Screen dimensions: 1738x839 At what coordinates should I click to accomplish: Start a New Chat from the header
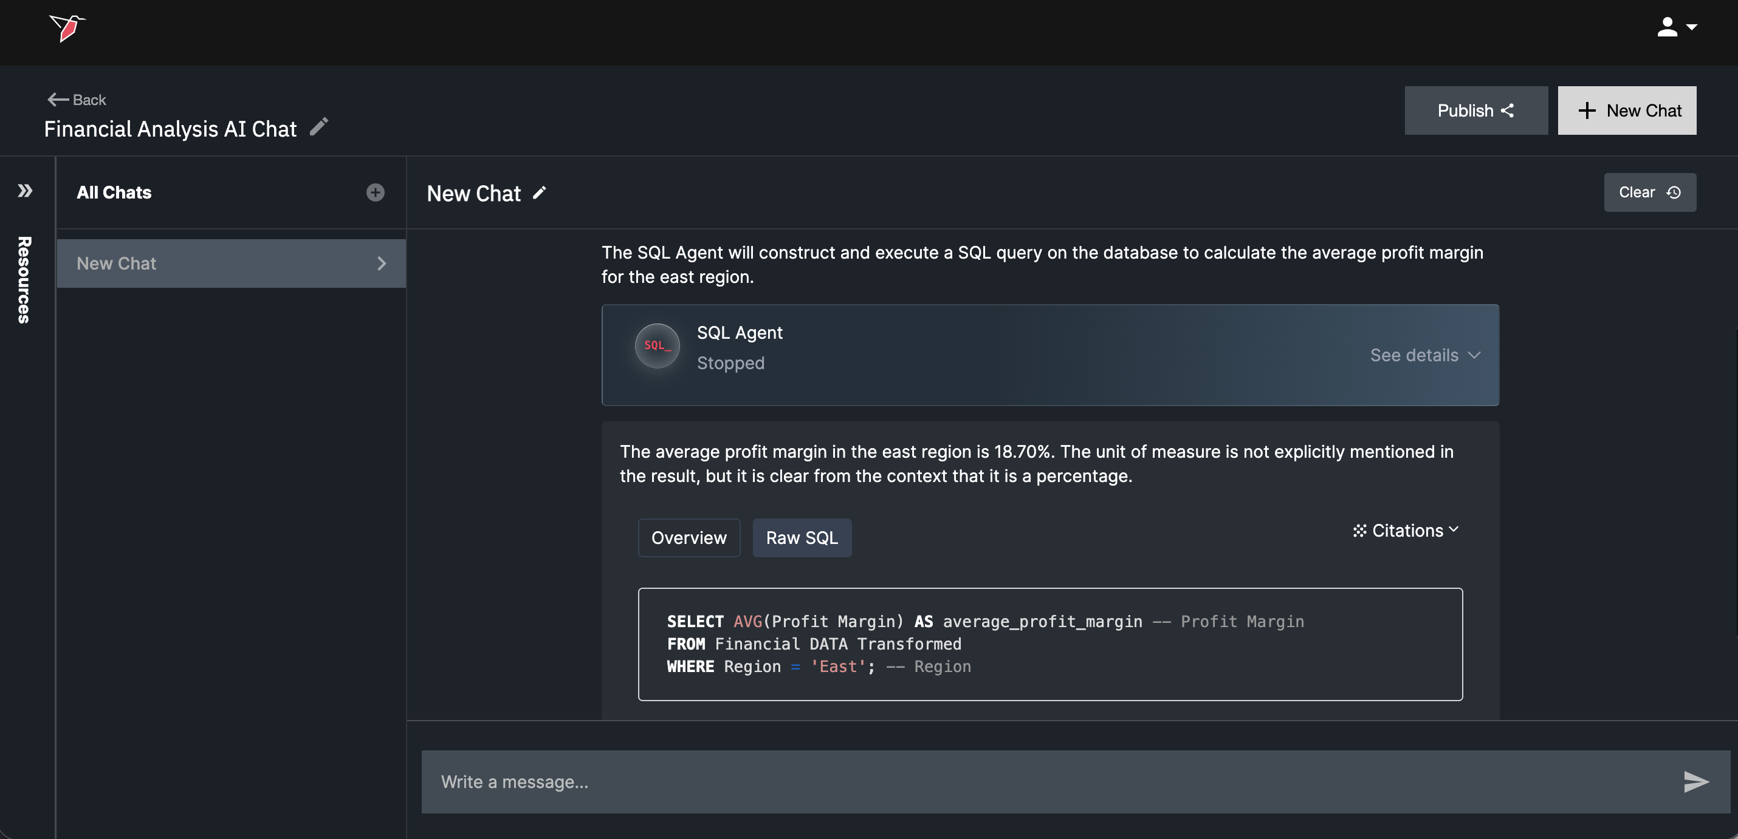1626,110
